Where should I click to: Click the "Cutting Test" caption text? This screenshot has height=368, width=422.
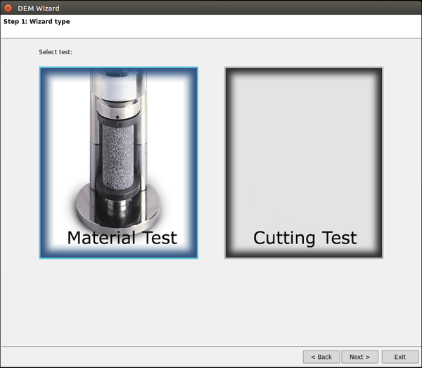[x=305, y=238]
